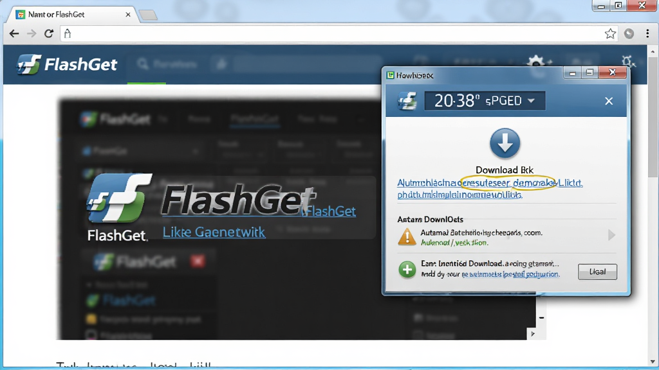Click the blue FlashGet link beside the large logo
Viewport: 659px width, 370px height.
(x=330, y=211)
